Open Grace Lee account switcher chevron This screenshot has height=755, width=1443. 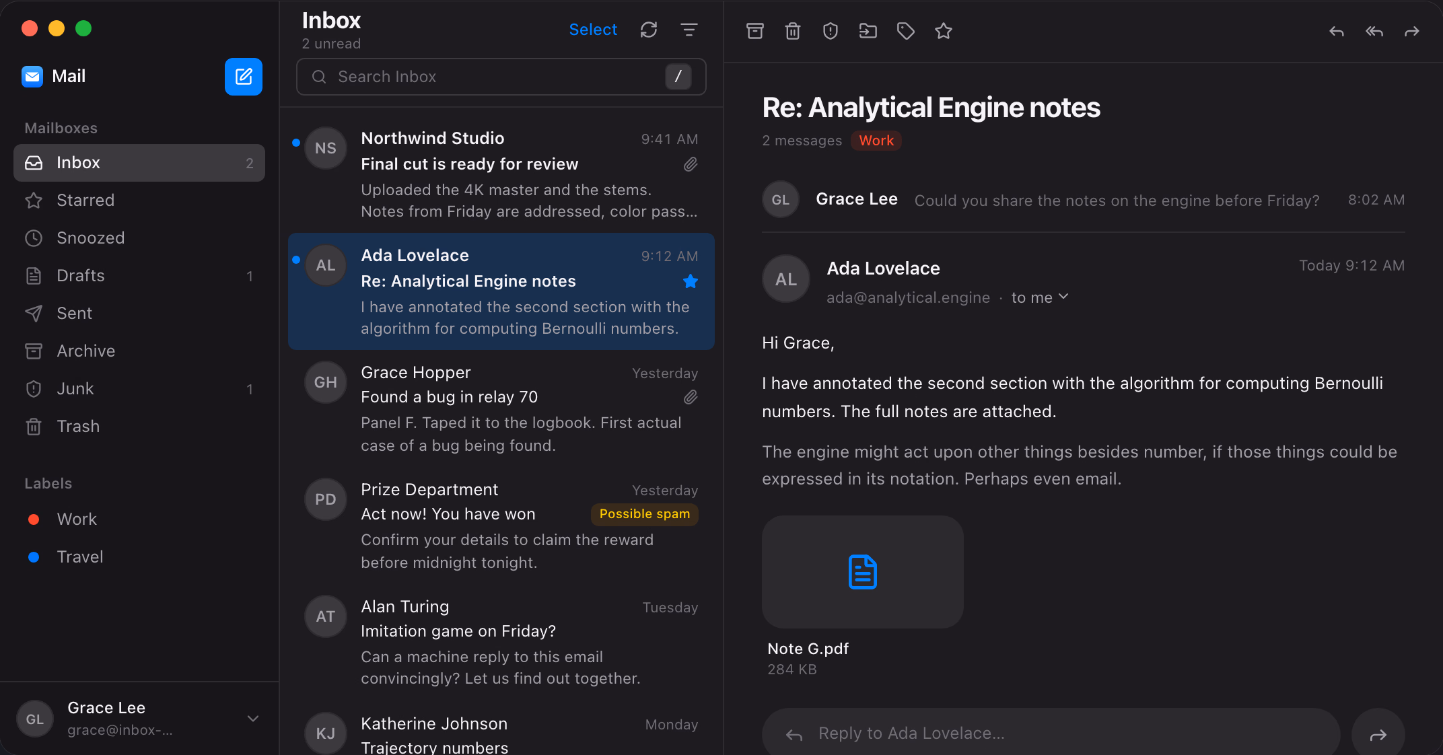pos(253,719)
